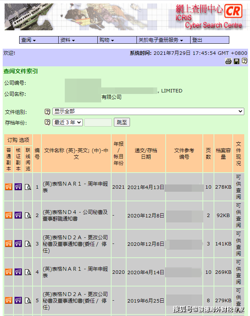Expand the 显示全部 document group dropdown

[148, 111]
